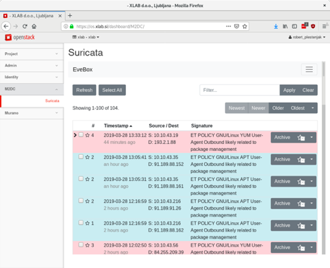Open dropdown arrow next to Oldest button

pos(313,108)
